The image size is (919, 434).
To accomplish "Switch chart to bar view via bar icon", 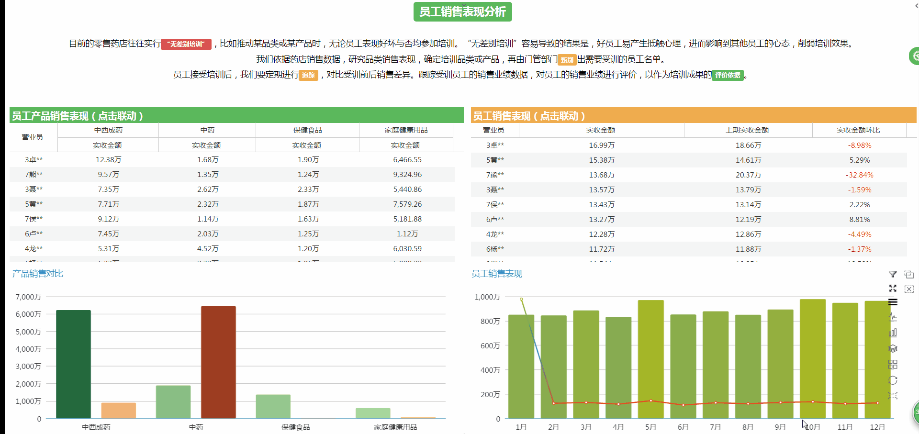I will 893,332.
